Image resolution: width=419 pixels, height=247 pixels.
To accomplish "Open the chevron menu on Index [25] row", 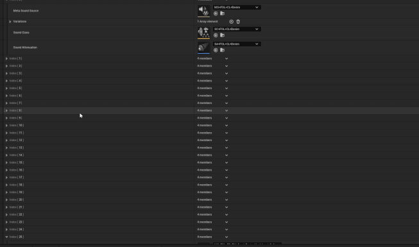I will click(227, 237).
